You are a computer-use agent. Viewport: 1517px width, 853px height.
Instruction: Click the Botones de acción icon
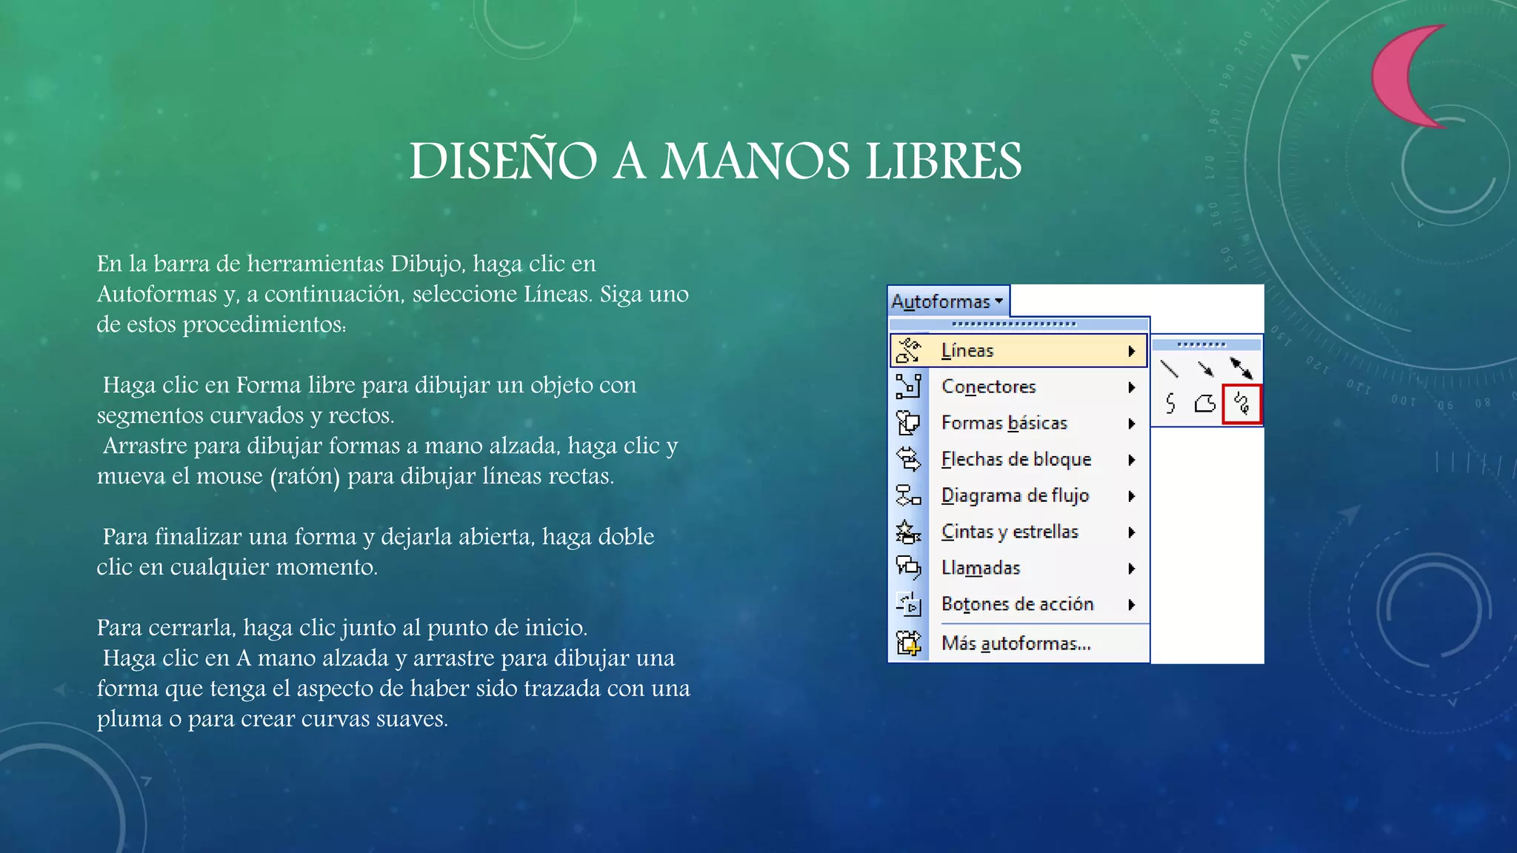click(x=908, y=604)
